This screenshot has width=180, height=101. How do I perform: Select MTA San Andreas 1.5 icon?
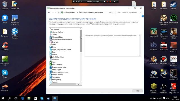174,75
